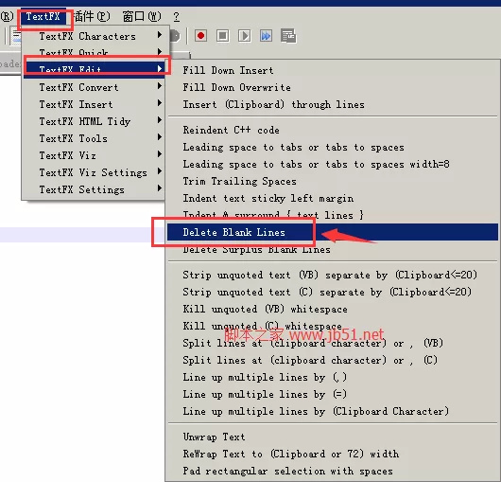Click Leading space to tabs width=8 option
501x482 pixels.
tap(333, 164)
